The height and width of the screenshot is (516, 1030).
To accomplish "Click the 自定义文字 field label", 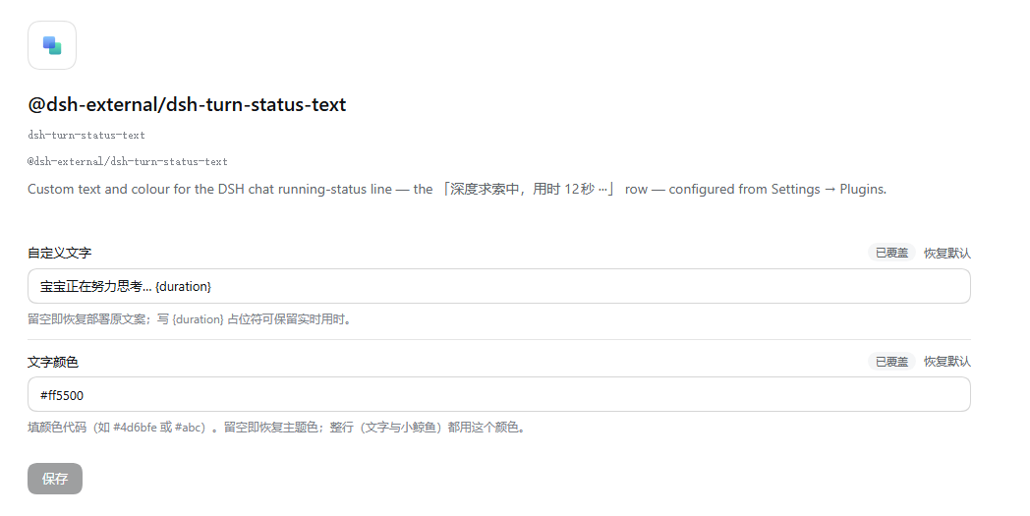I will pyautogui.click(x=59, y=253).
